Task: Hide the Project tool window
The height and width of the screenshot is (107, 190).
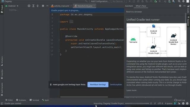Action: [47, 6]
